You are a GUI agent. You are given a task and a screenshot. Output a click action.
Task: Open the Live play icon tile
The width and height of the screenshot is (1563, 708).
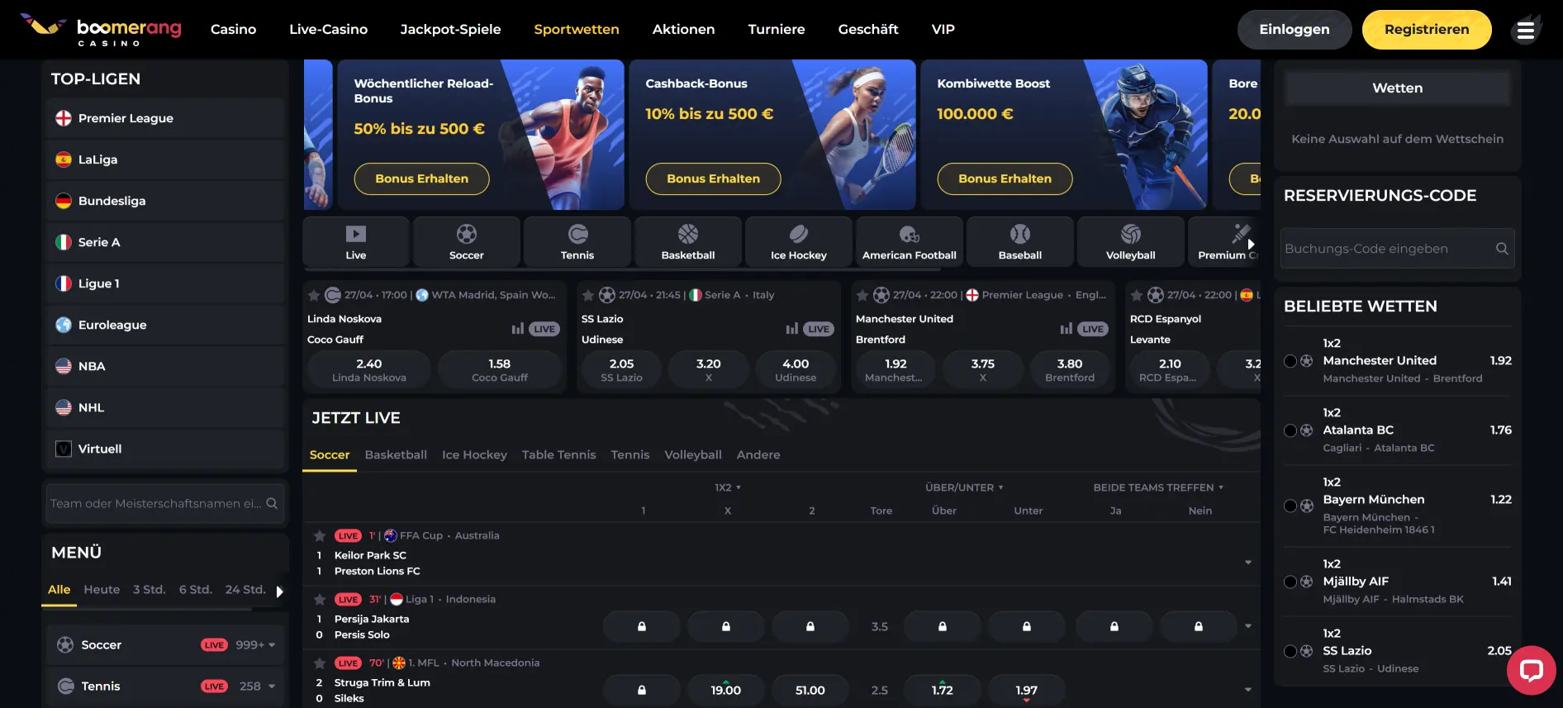click(356, 241)
